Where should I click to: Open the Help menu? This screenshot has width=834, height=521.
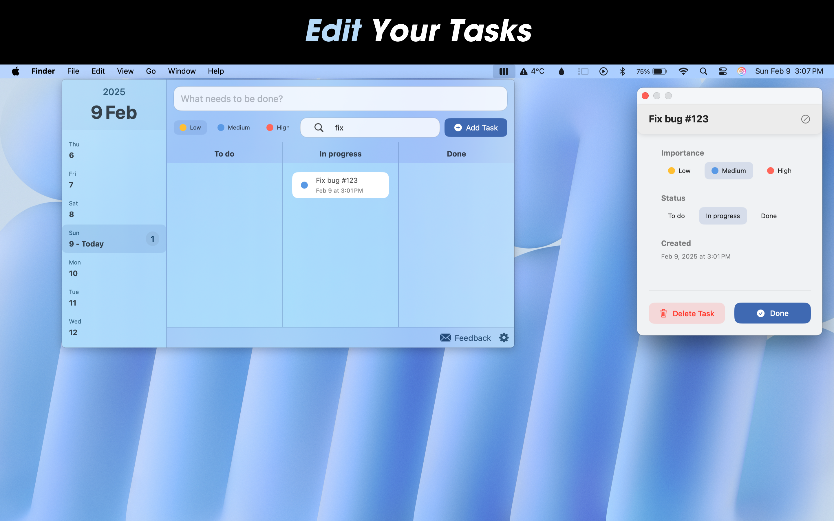[216, 71]
